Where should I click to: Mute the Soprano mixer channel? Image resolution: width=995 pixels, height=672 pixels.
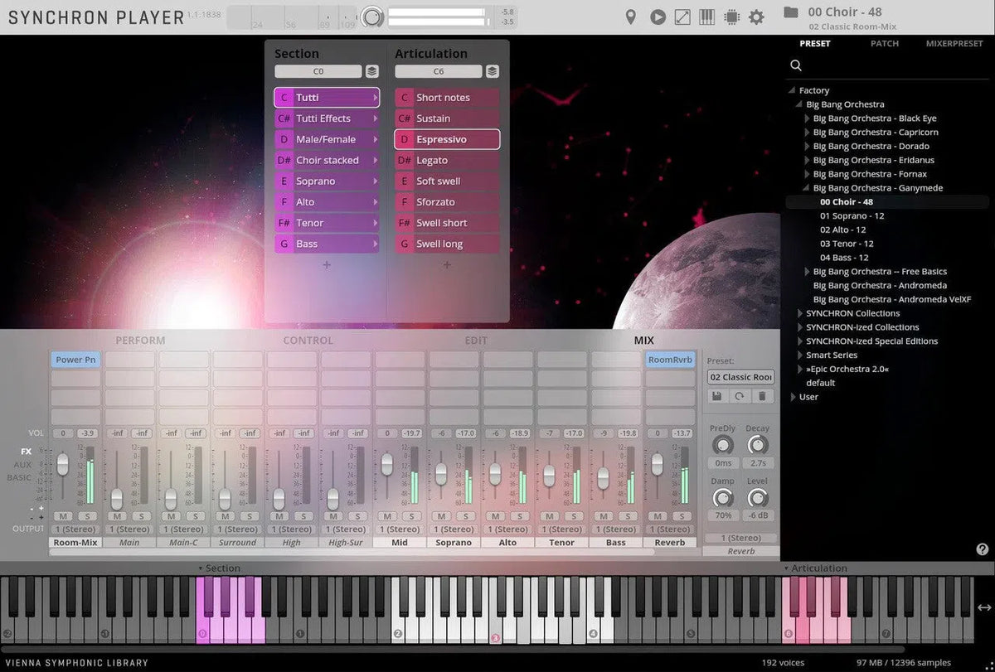[x=441, y=516]
